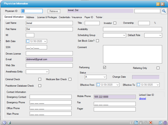168x125 pixels.
Task: Switch to the License & Privileges tab
Action: click(47, 17)
